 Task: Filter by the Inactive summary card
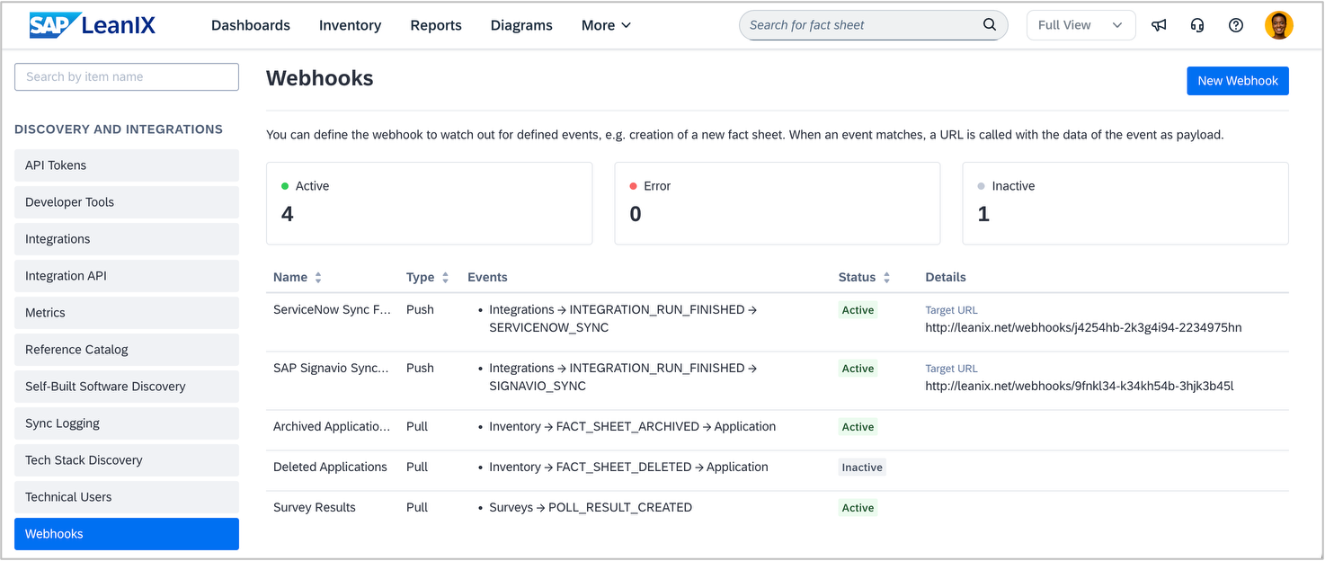pyautogui.click(x=1125, y=203)
